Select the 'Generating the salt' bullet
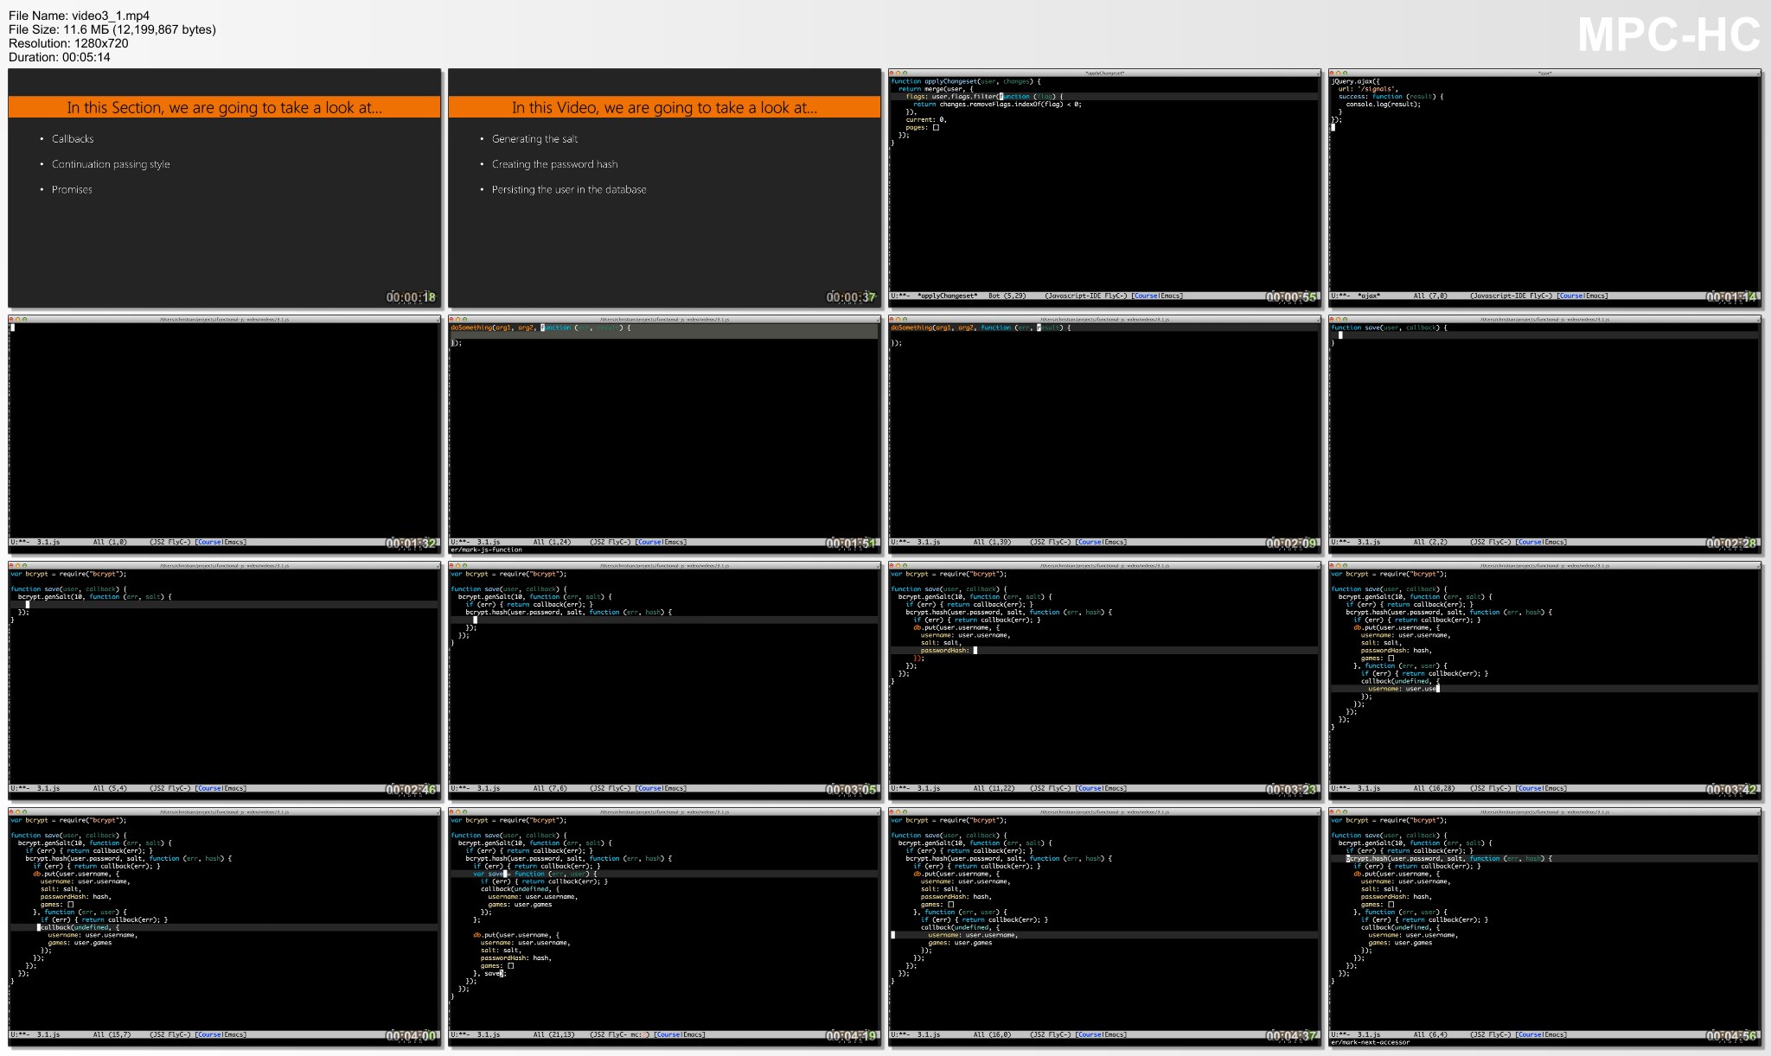 534,139
